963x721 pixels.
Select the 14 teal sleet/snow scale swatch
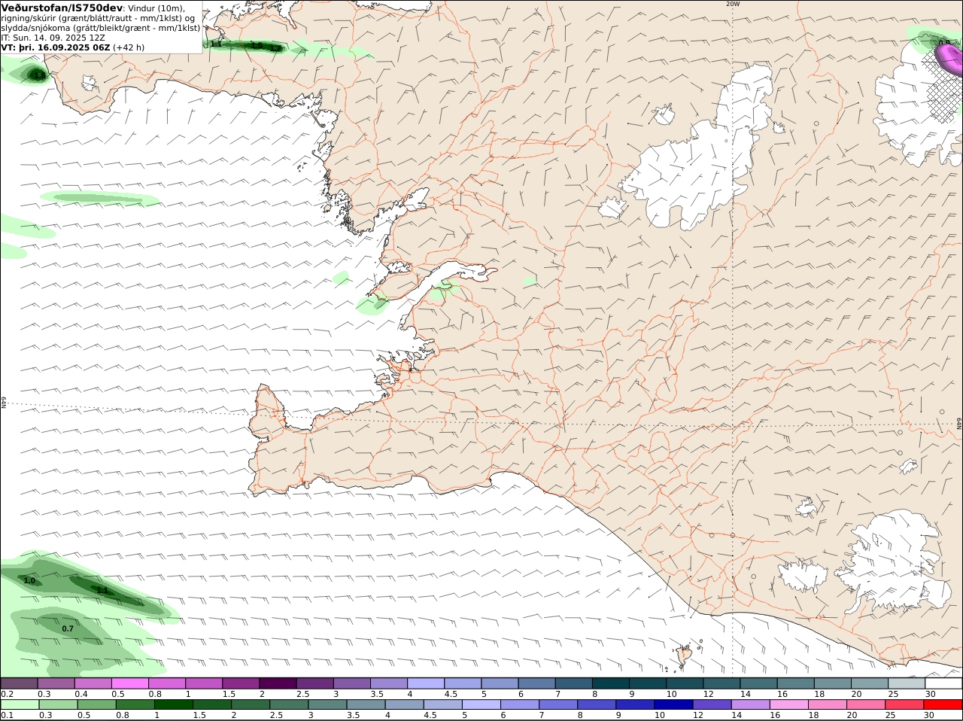[759, 683]
